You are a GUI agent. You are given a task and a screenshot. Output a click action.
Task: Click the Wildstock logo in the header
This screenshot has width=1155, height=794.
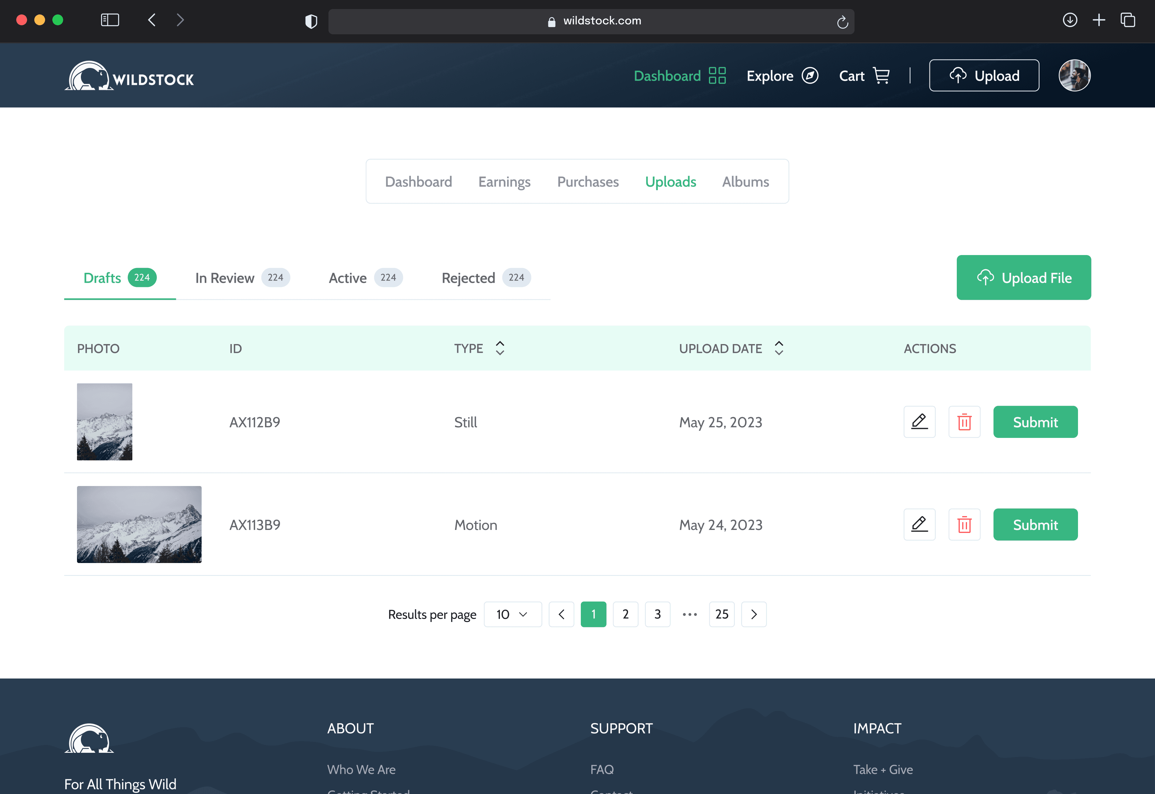[x=129, y=76]
